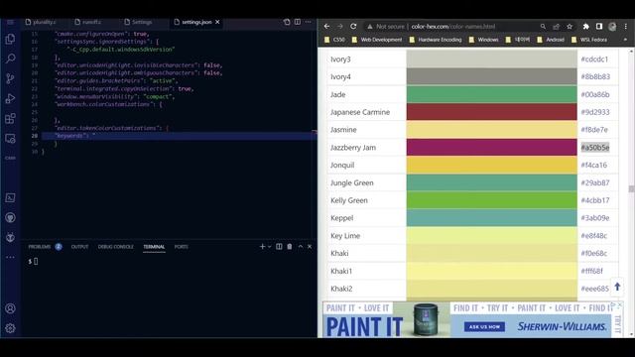Create a new terminal with the plus icon

click(262, 247)
